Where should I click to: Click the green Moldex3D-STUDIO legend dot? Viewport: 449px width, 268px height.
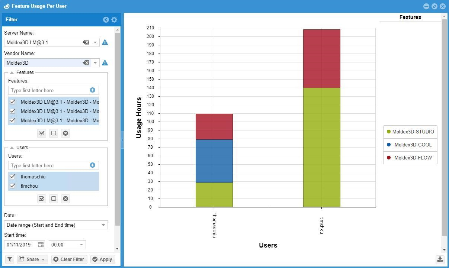389,132
